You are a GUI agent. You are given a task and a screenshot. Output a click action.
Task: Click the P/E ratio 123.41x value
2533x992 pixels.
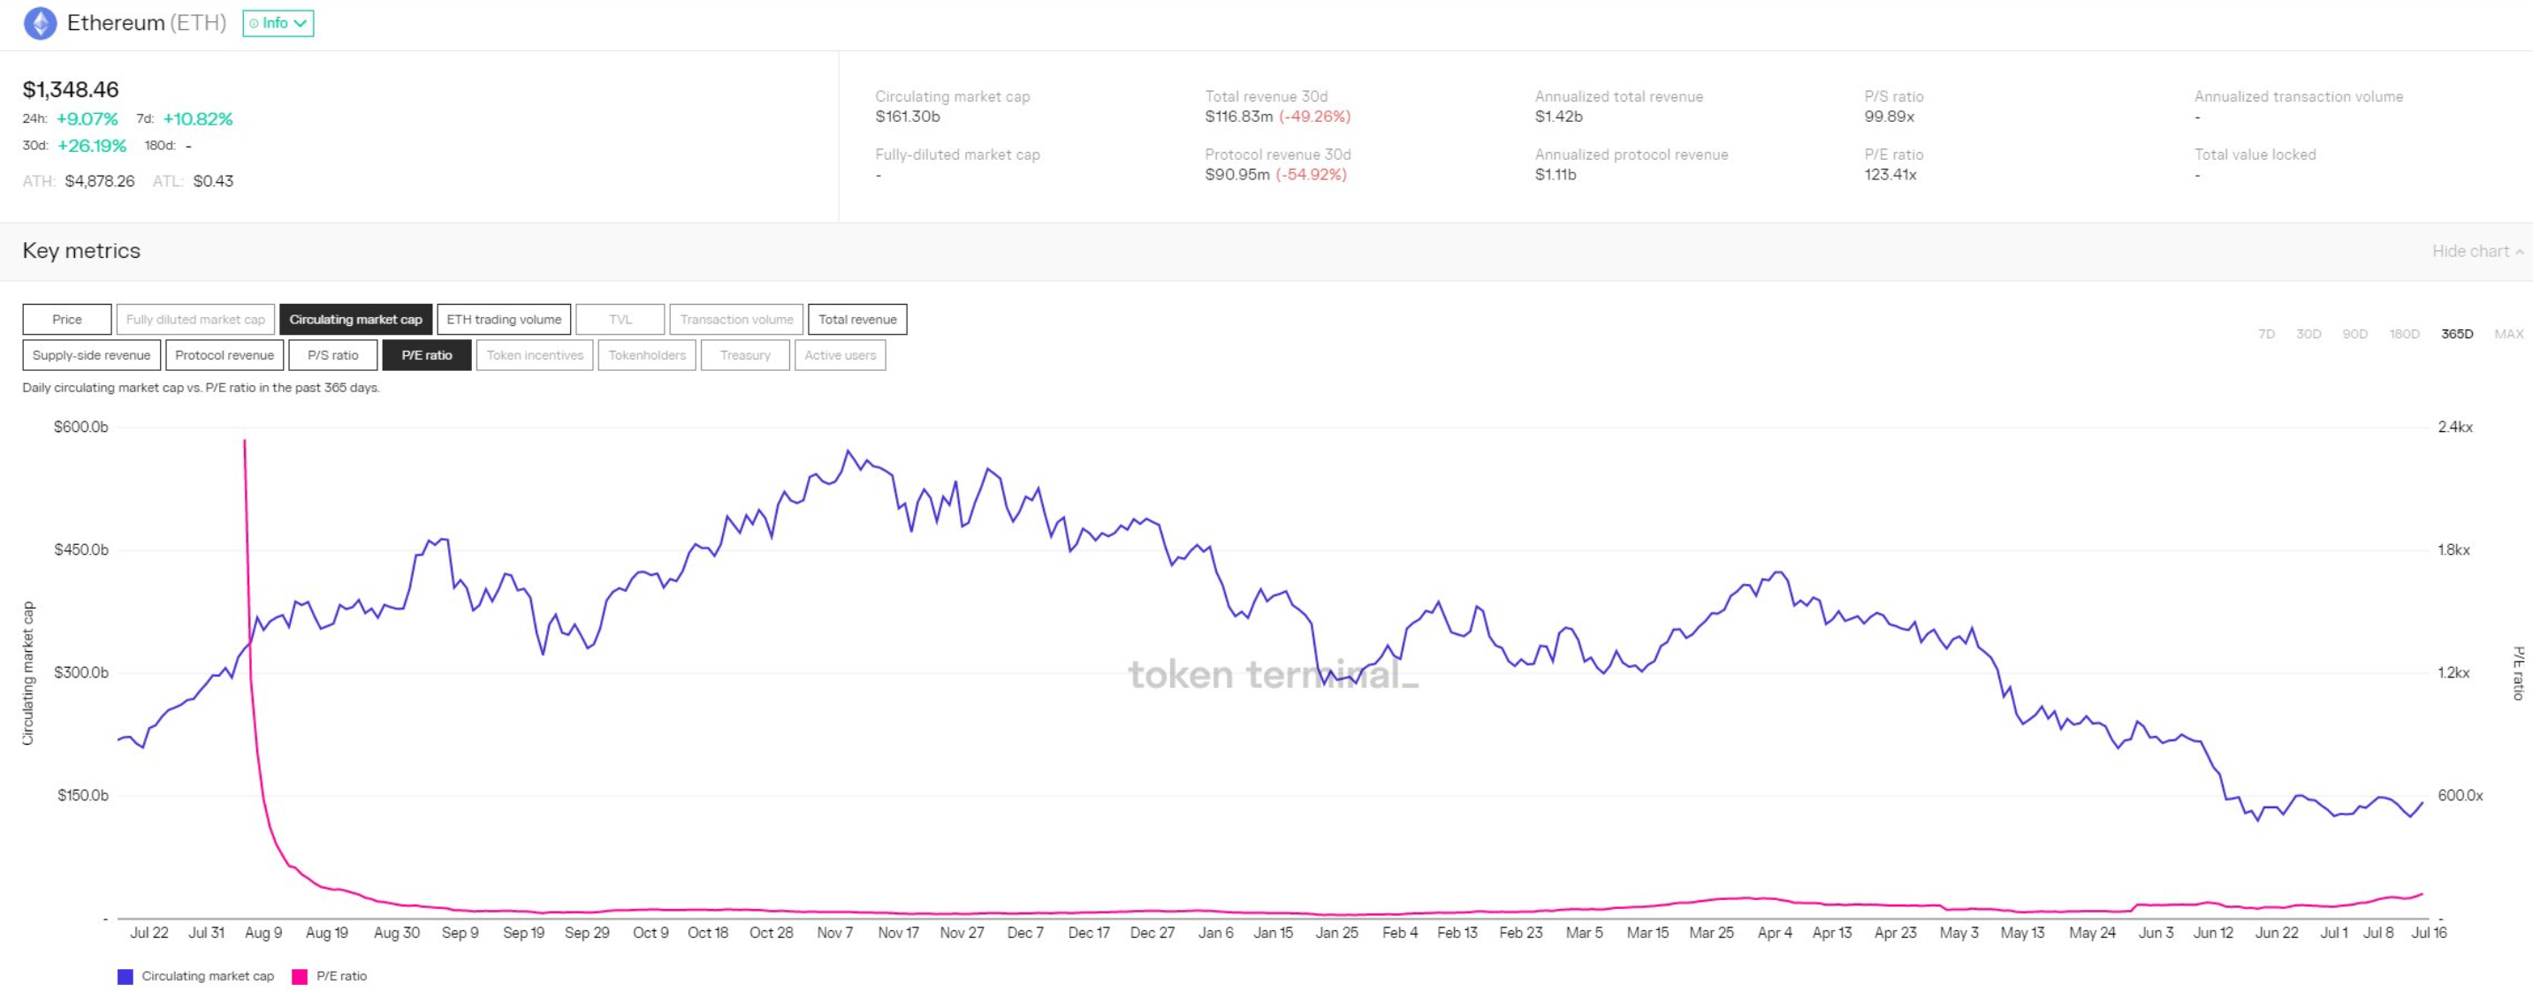[x=1890, y=174]
